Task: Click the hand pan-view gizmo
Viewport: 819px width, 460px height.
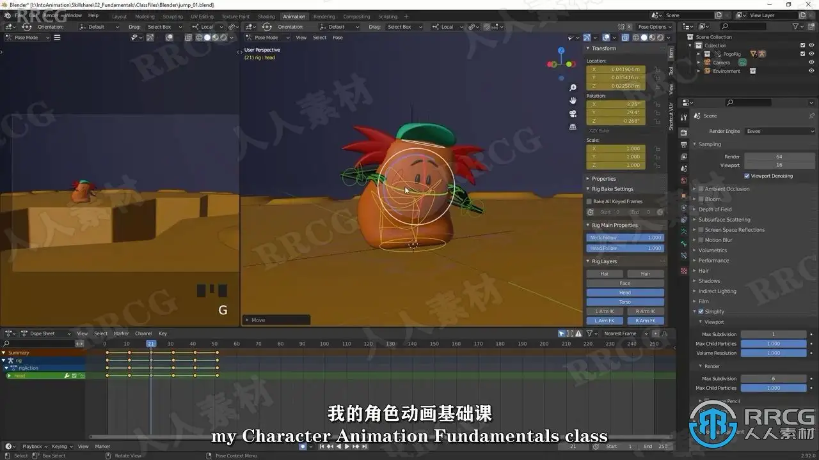Action: pyautogui.click(x=573, y=100)
